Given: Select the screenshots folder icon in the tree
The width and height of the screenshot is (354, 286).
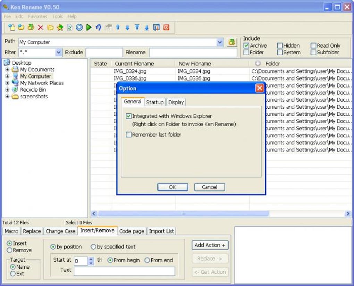Looking at the screenshot, I should pos(15,97).
